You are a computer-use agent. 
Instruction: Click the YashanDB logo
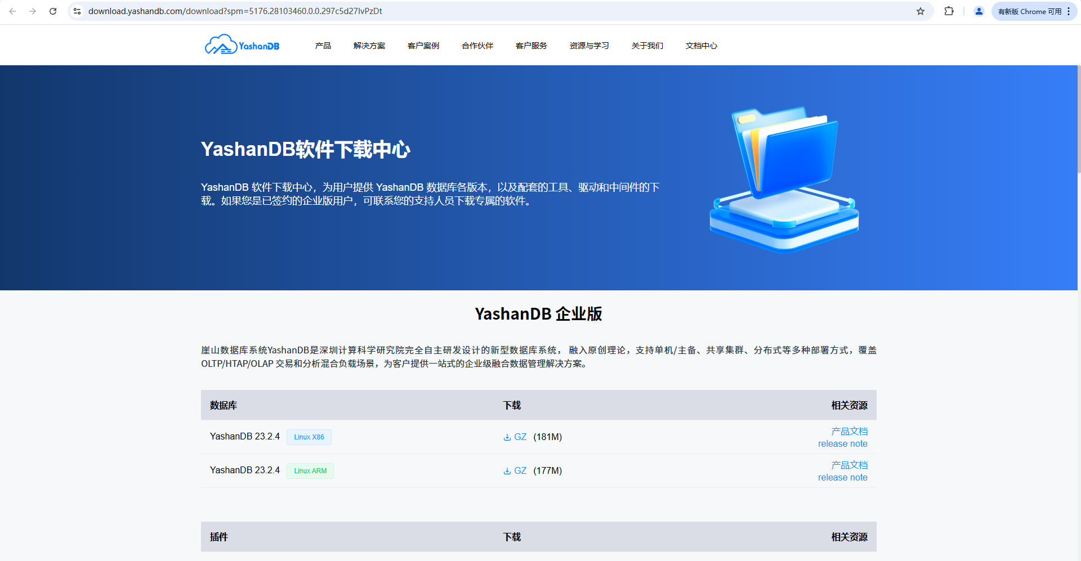pos(242,44)
